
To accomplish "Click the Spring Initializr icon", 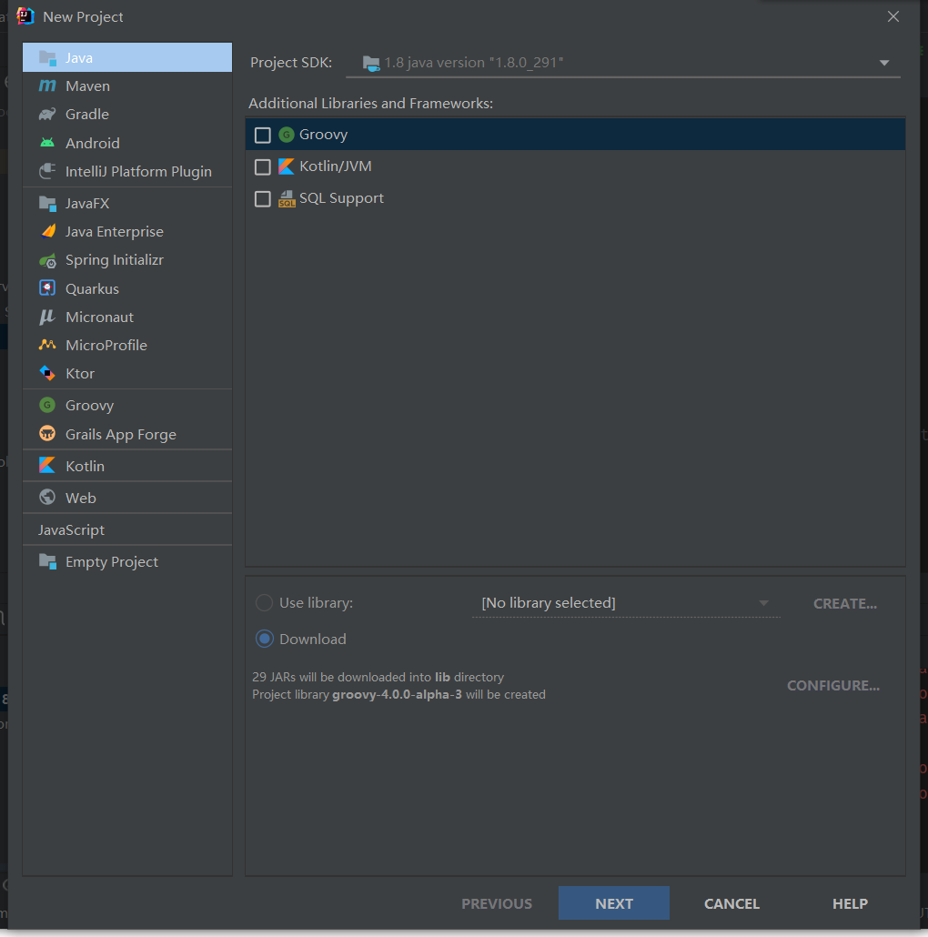I will (x=47, y=260).
